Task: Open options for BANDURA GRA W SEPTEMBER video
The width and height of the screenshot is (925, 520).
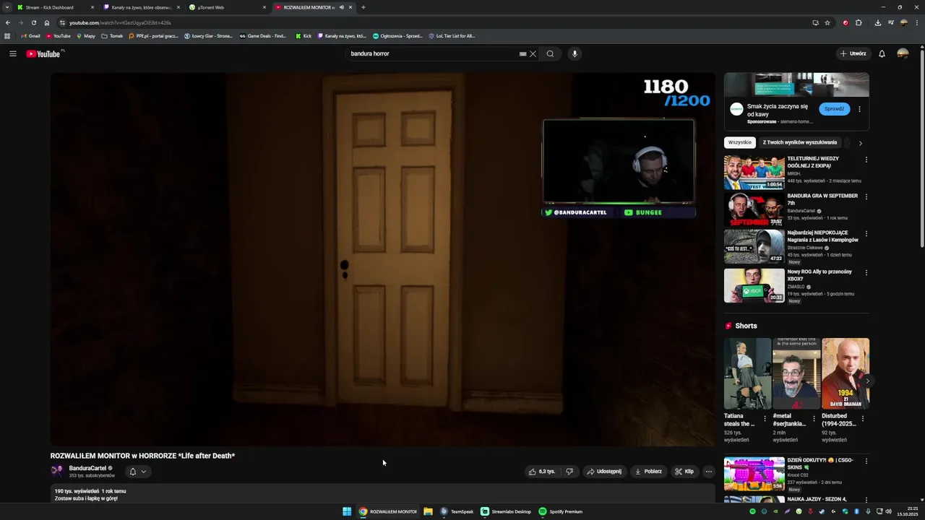Action: (866, 196)
